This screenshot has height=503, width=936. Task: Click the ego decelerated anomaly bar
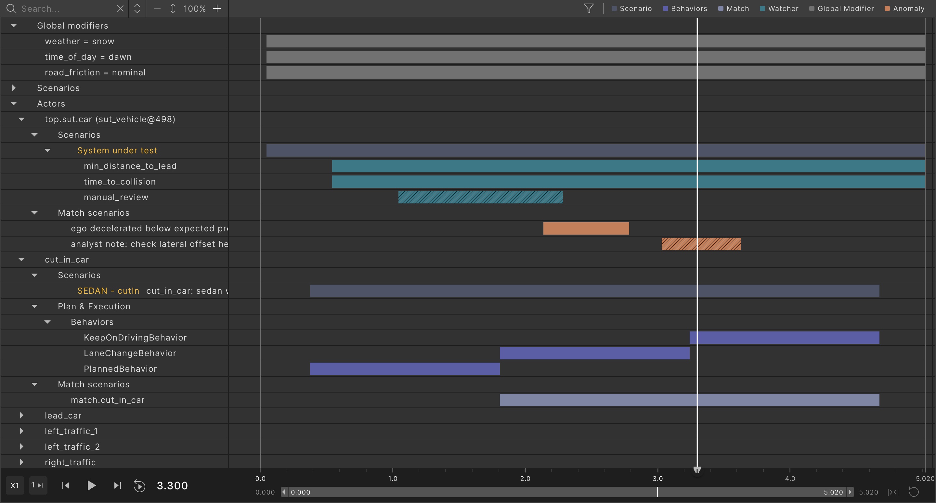pos(586,228)
